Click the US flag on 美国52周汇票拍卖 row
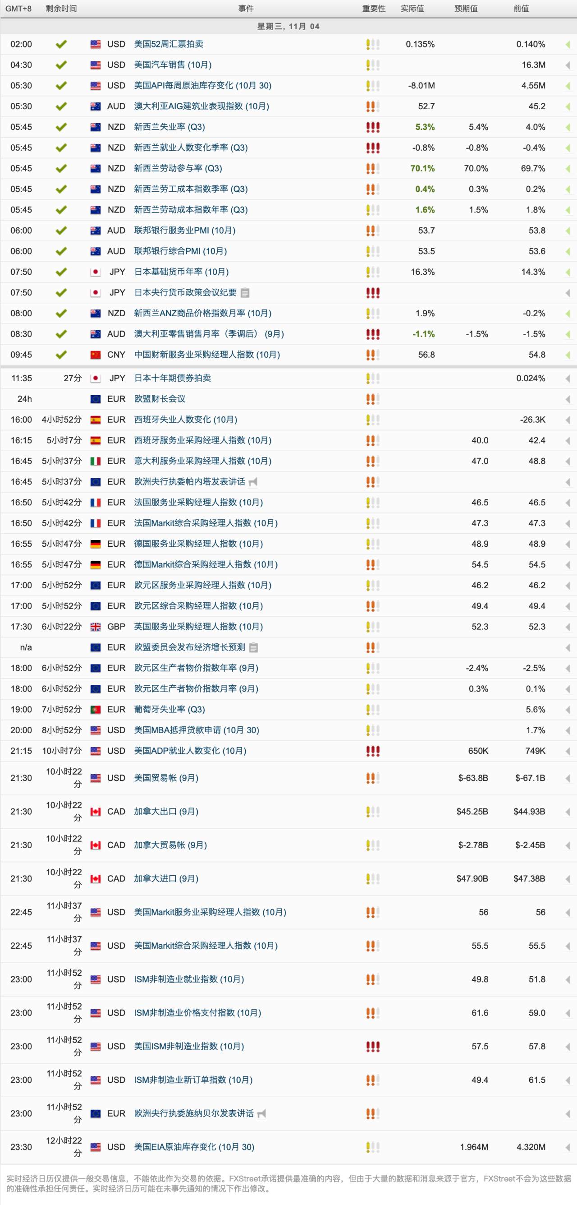 pos(96,45)
